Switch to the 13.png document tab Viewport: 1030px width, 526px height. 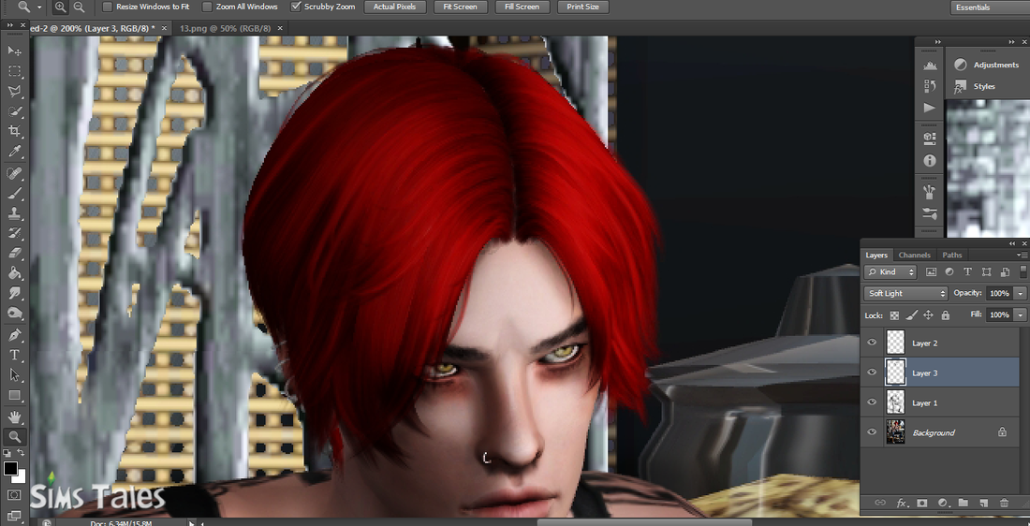coord(225,28)
